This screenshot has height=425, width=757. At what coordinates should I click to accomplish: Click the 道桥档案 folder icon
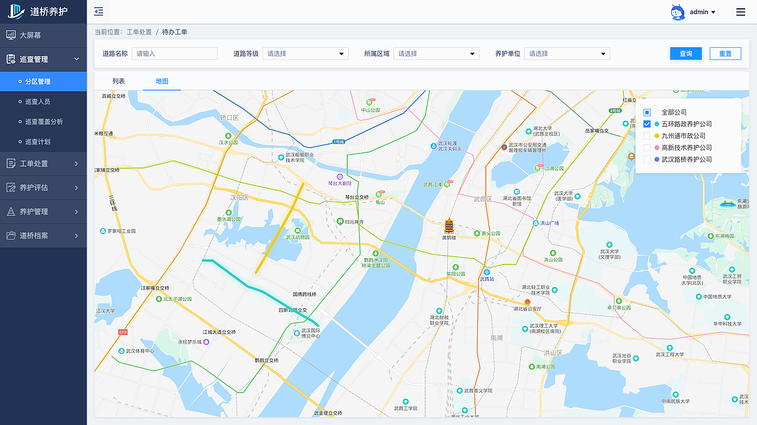click(11, 236)
